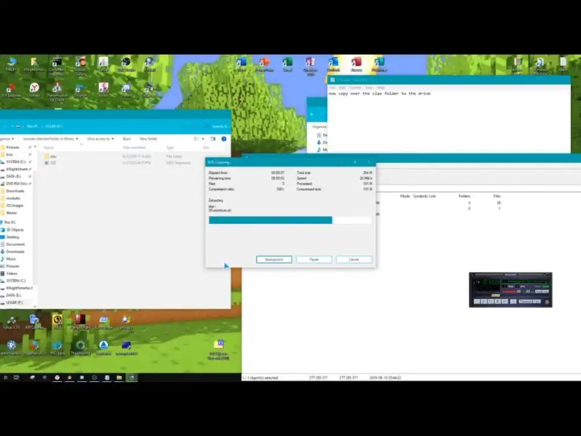Click the help icon in File Explorer
This screenshot has width=581, height=436.
224,139
